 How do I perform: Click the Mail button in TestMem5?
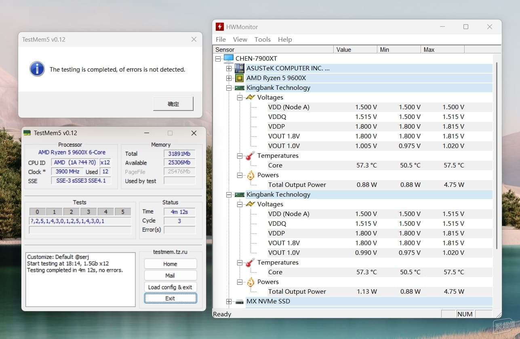coord(170,275)
